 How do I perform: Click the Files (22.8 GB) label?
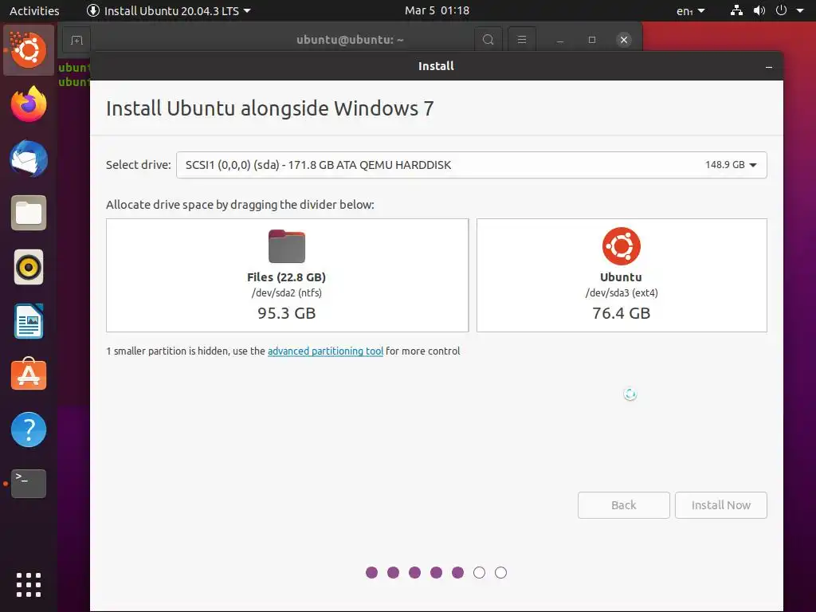287,277
